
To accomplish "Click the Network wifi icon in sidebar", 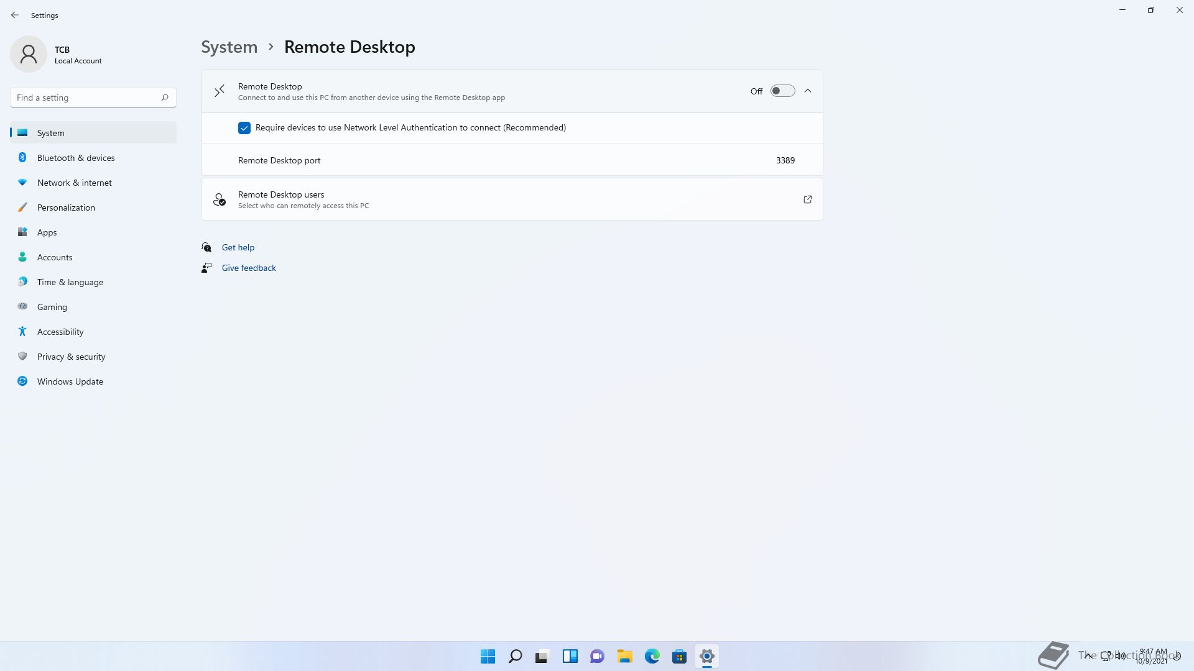I will click(22, 182).
